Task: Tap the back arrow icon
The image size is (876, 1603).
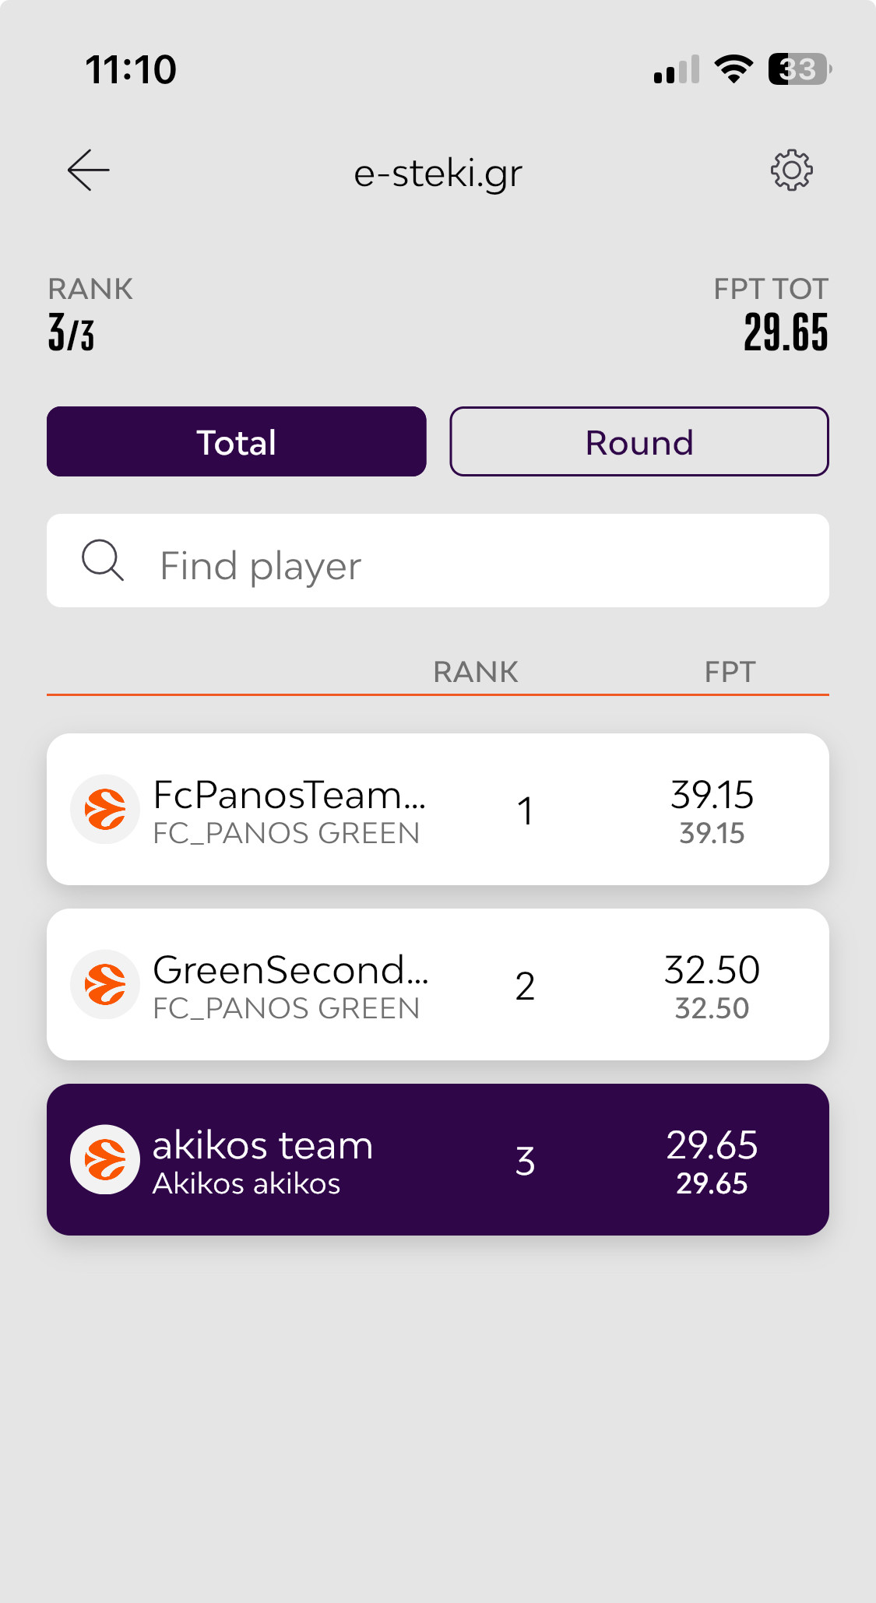Action: [x=88, y=170]
